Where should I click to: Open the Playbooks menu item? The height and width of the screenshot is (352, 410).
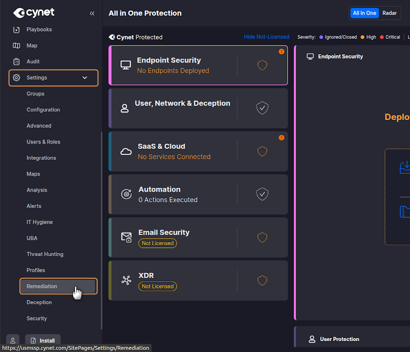[39, 29]
